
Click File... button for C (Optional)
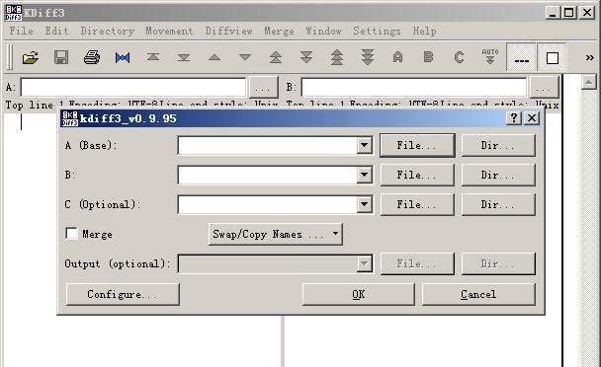point(417,204)
